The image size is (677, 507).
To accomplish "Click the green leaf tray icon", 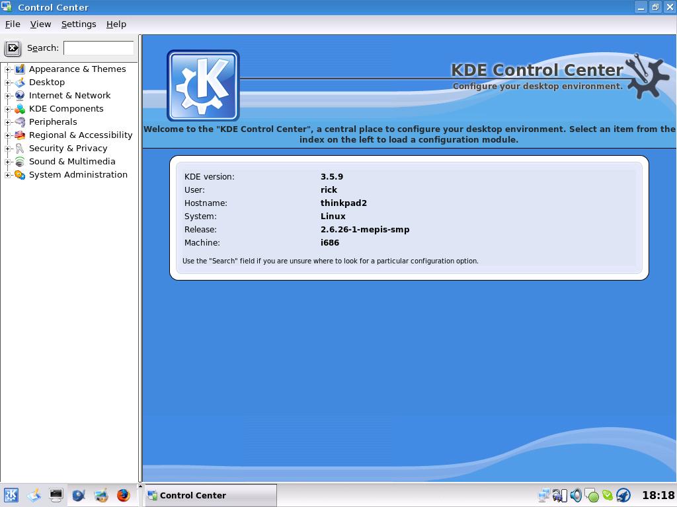I will 608,495.
